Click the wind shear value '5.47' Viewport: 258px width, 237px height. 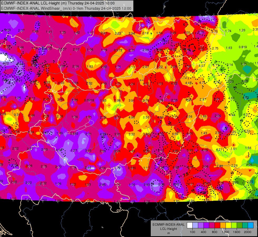(x=45, y=132)
